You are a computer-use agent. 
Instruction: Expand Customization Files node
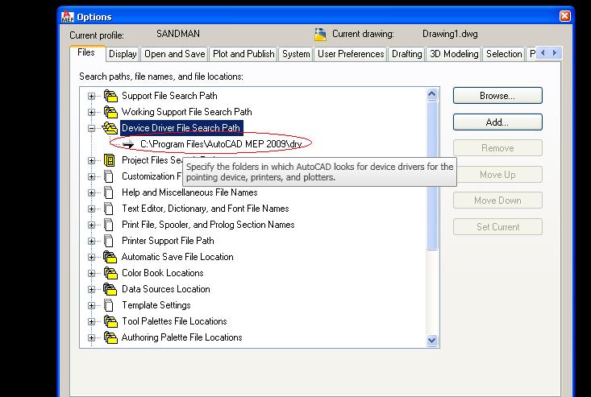coord(91,177)
